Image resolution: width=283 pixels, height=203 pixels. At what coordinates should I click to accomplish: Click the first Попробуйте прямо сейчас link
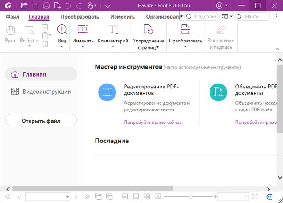[153, 122]
